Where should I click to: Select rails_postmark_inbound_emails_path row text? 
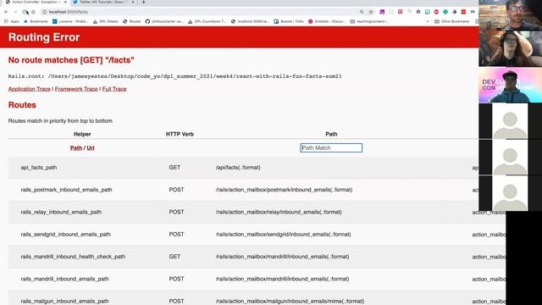(x=66, y=190)
